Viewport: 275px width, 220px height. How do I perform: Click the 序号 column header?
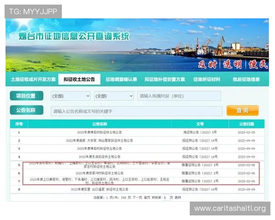[19, 124]
